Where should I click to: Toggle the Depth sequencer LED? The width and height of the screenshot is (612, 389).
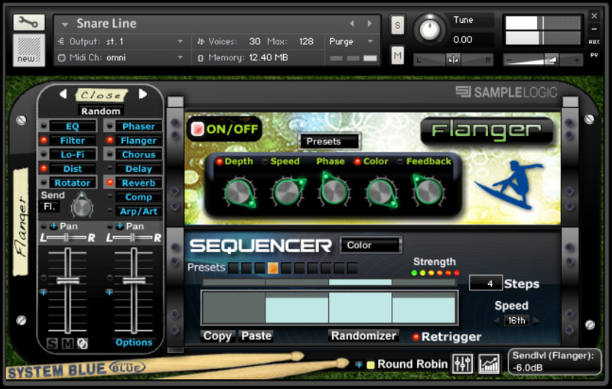point(220,161)
